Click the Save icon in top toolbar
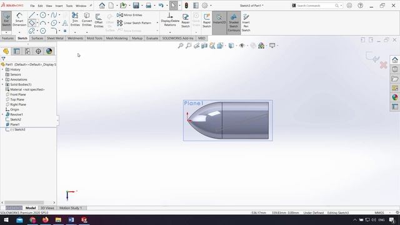400x225 pixels. pyautogui.click(x=136, y=6)
